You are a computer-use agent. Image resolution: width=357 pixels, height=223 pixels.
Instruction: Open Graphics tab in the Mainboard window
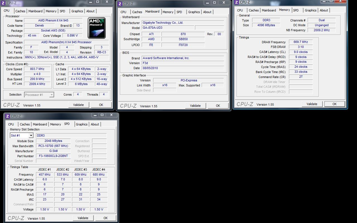[194, 12]
